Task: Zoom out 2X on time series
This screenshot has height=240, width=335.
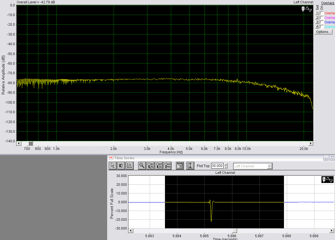Action: 159,166
